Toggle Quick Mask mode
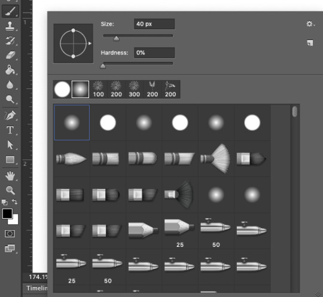 pyautogui.click(x=10, y=234)
